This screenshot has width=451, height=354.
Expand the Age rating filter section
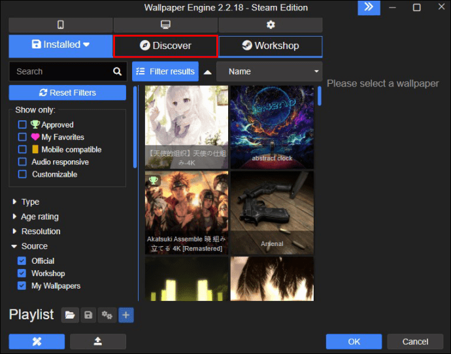39,217
